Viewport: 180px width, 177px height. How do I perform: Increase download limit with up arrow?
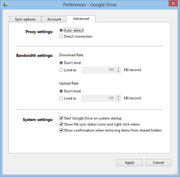[x=118, y=68]
